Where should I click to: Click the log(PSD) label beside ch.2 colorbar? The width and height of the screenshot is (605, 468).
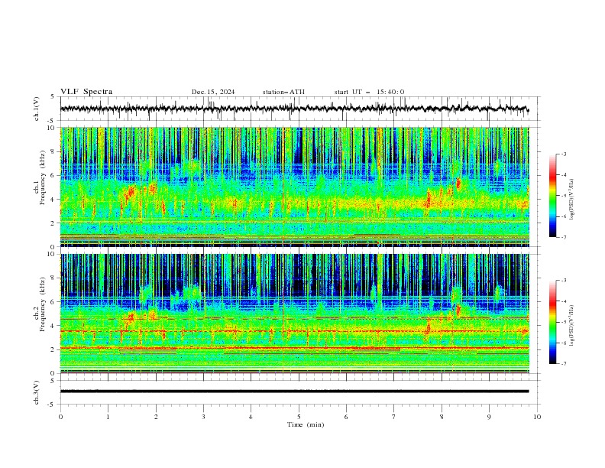(572, 325)
